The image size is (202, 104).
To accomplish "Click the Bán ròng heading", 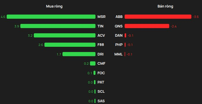I will click(165, 6).
